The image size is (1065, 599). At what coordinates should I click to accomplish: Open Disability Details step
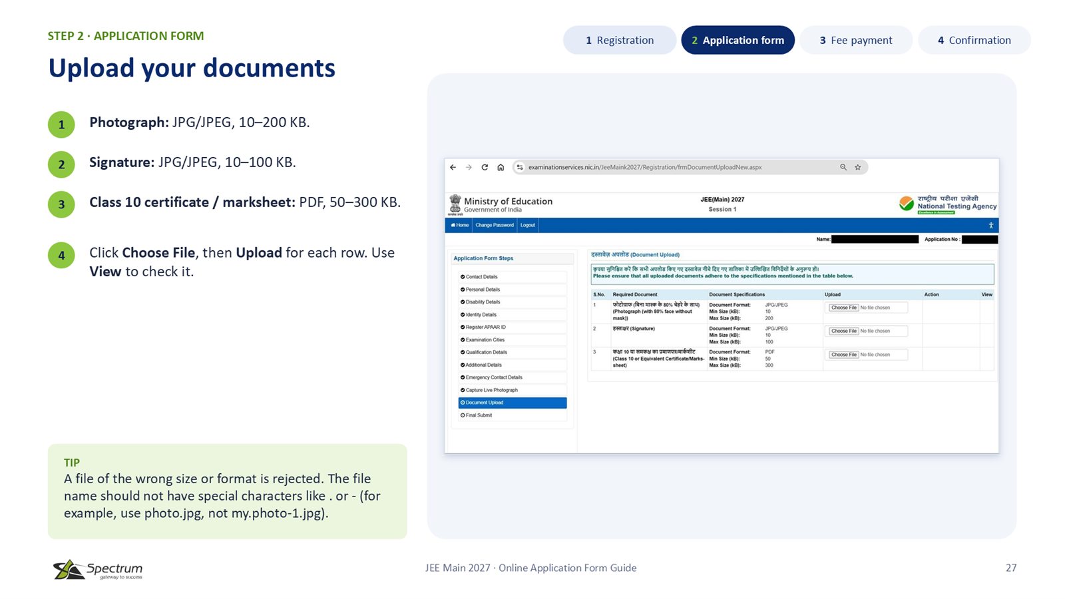tap(513, 302)
